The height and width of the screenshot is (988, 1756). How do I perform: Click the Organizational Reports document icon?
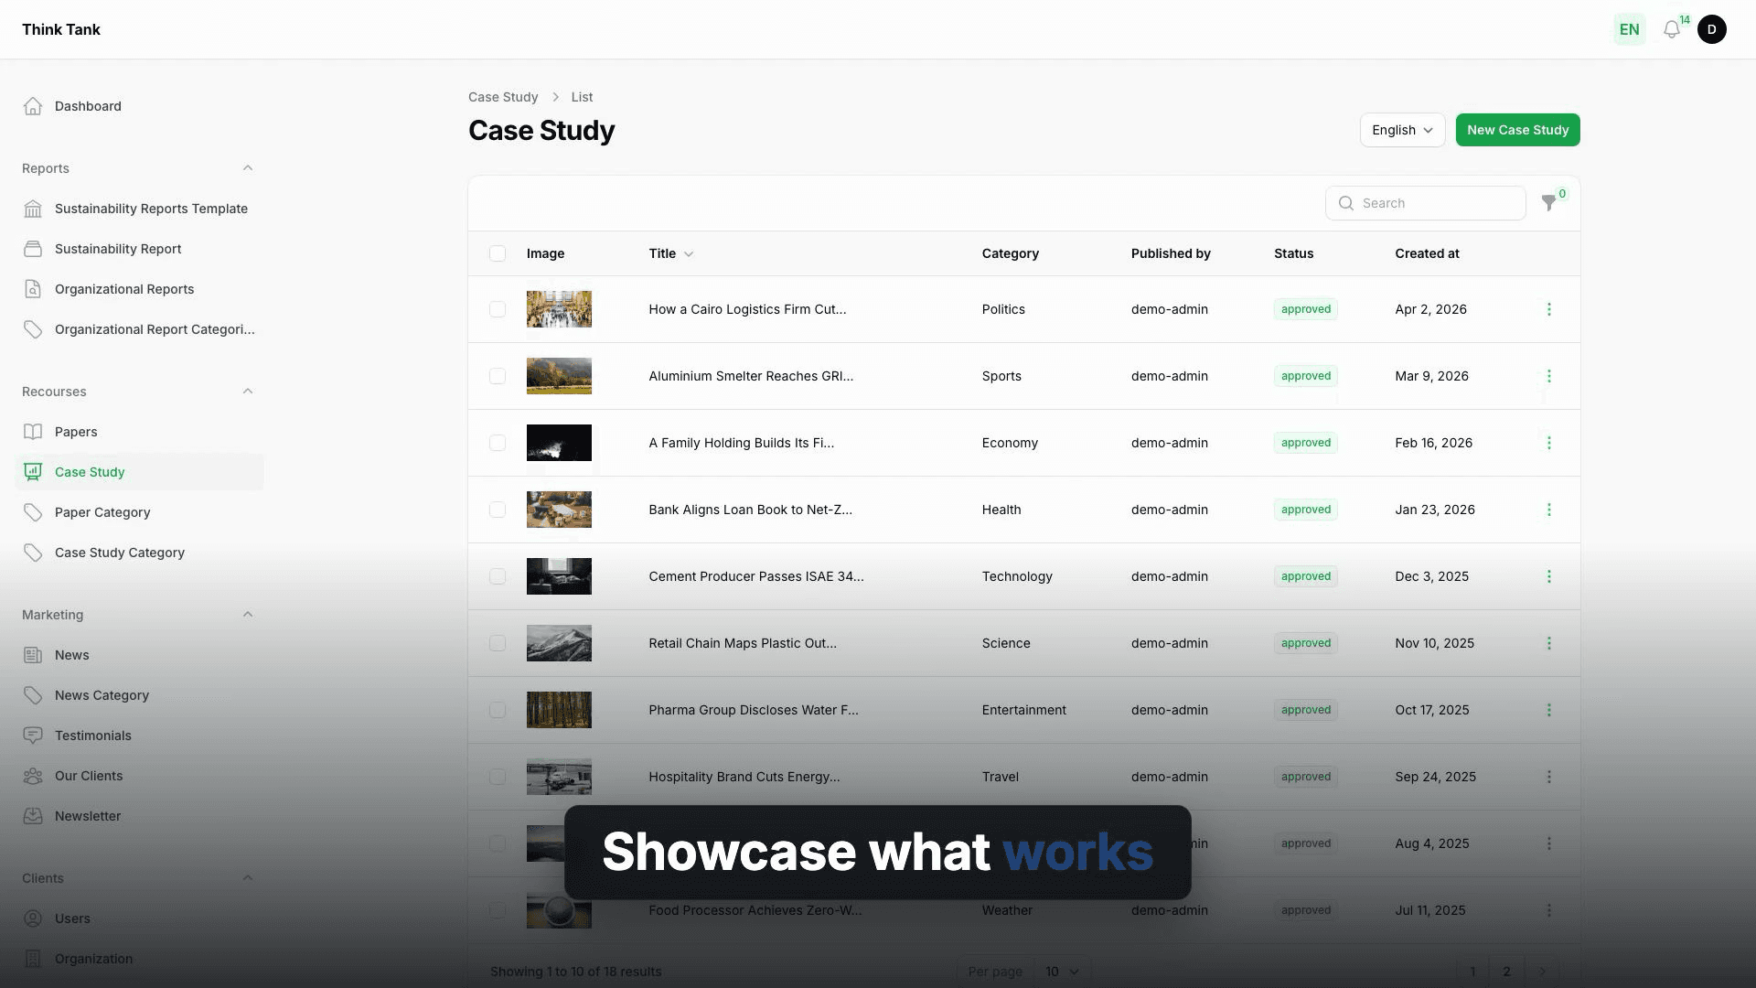click(33, 289)
